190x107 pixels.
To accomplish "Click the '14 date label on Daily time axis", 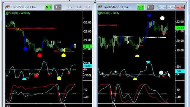I will (x=114, y=106).
